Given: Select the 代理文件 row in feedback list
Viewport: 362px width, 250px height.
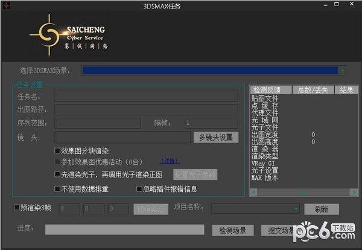Looking at the screenshot, I should tap(304, 113).
